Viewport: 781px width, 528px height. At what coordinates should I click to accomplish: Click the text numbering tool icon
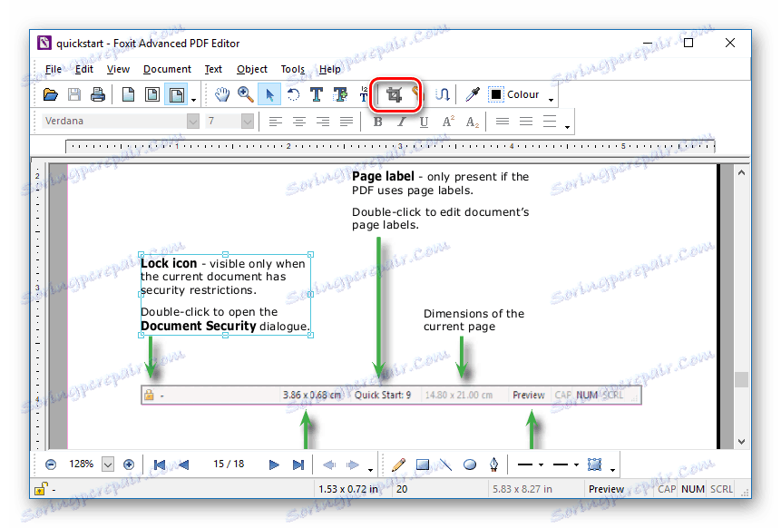[x=364, y=94]
